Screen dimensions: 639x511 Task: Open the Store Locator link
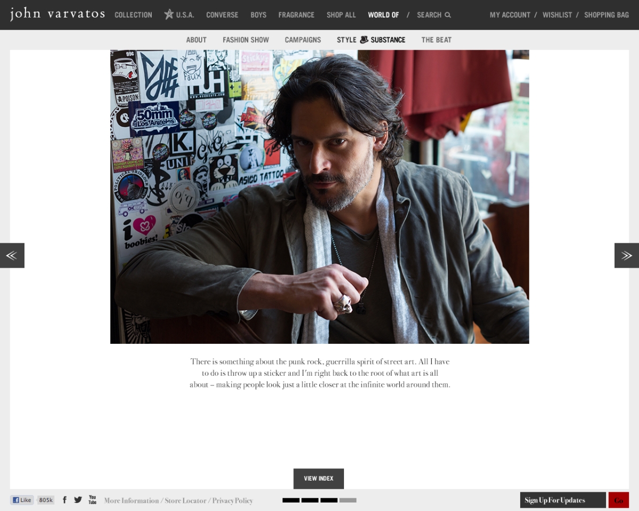[185, 500]
